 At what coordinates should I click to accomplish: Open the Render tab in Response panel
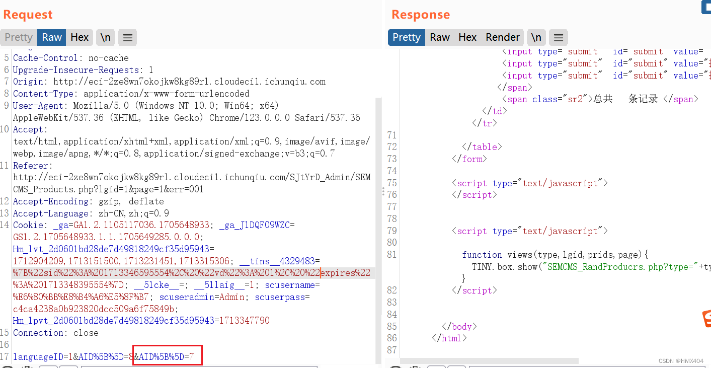click(503, 37)
